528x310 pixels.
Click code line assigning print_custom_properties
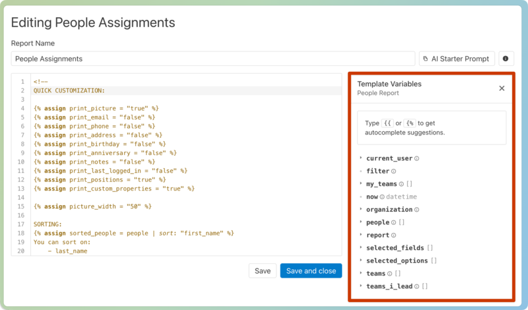pos(114,189)
